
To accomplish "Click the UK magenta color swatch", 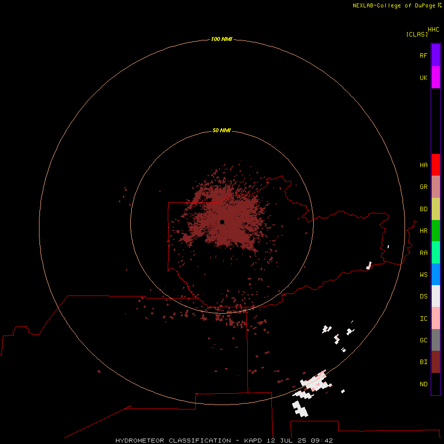I will coord(436,77).
